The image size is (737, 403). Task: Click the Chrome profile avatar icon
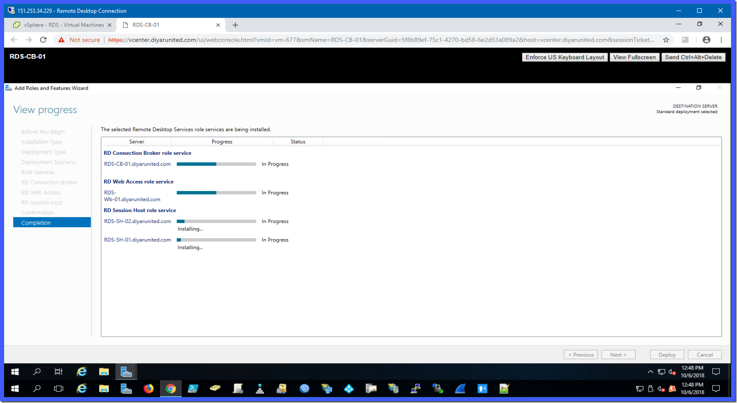coord(706,40)
